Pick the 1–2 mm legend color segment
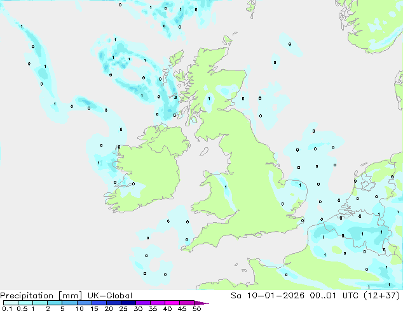Viewport: 403px width, 311px height. pyautogui.click(x=40, y=303)
